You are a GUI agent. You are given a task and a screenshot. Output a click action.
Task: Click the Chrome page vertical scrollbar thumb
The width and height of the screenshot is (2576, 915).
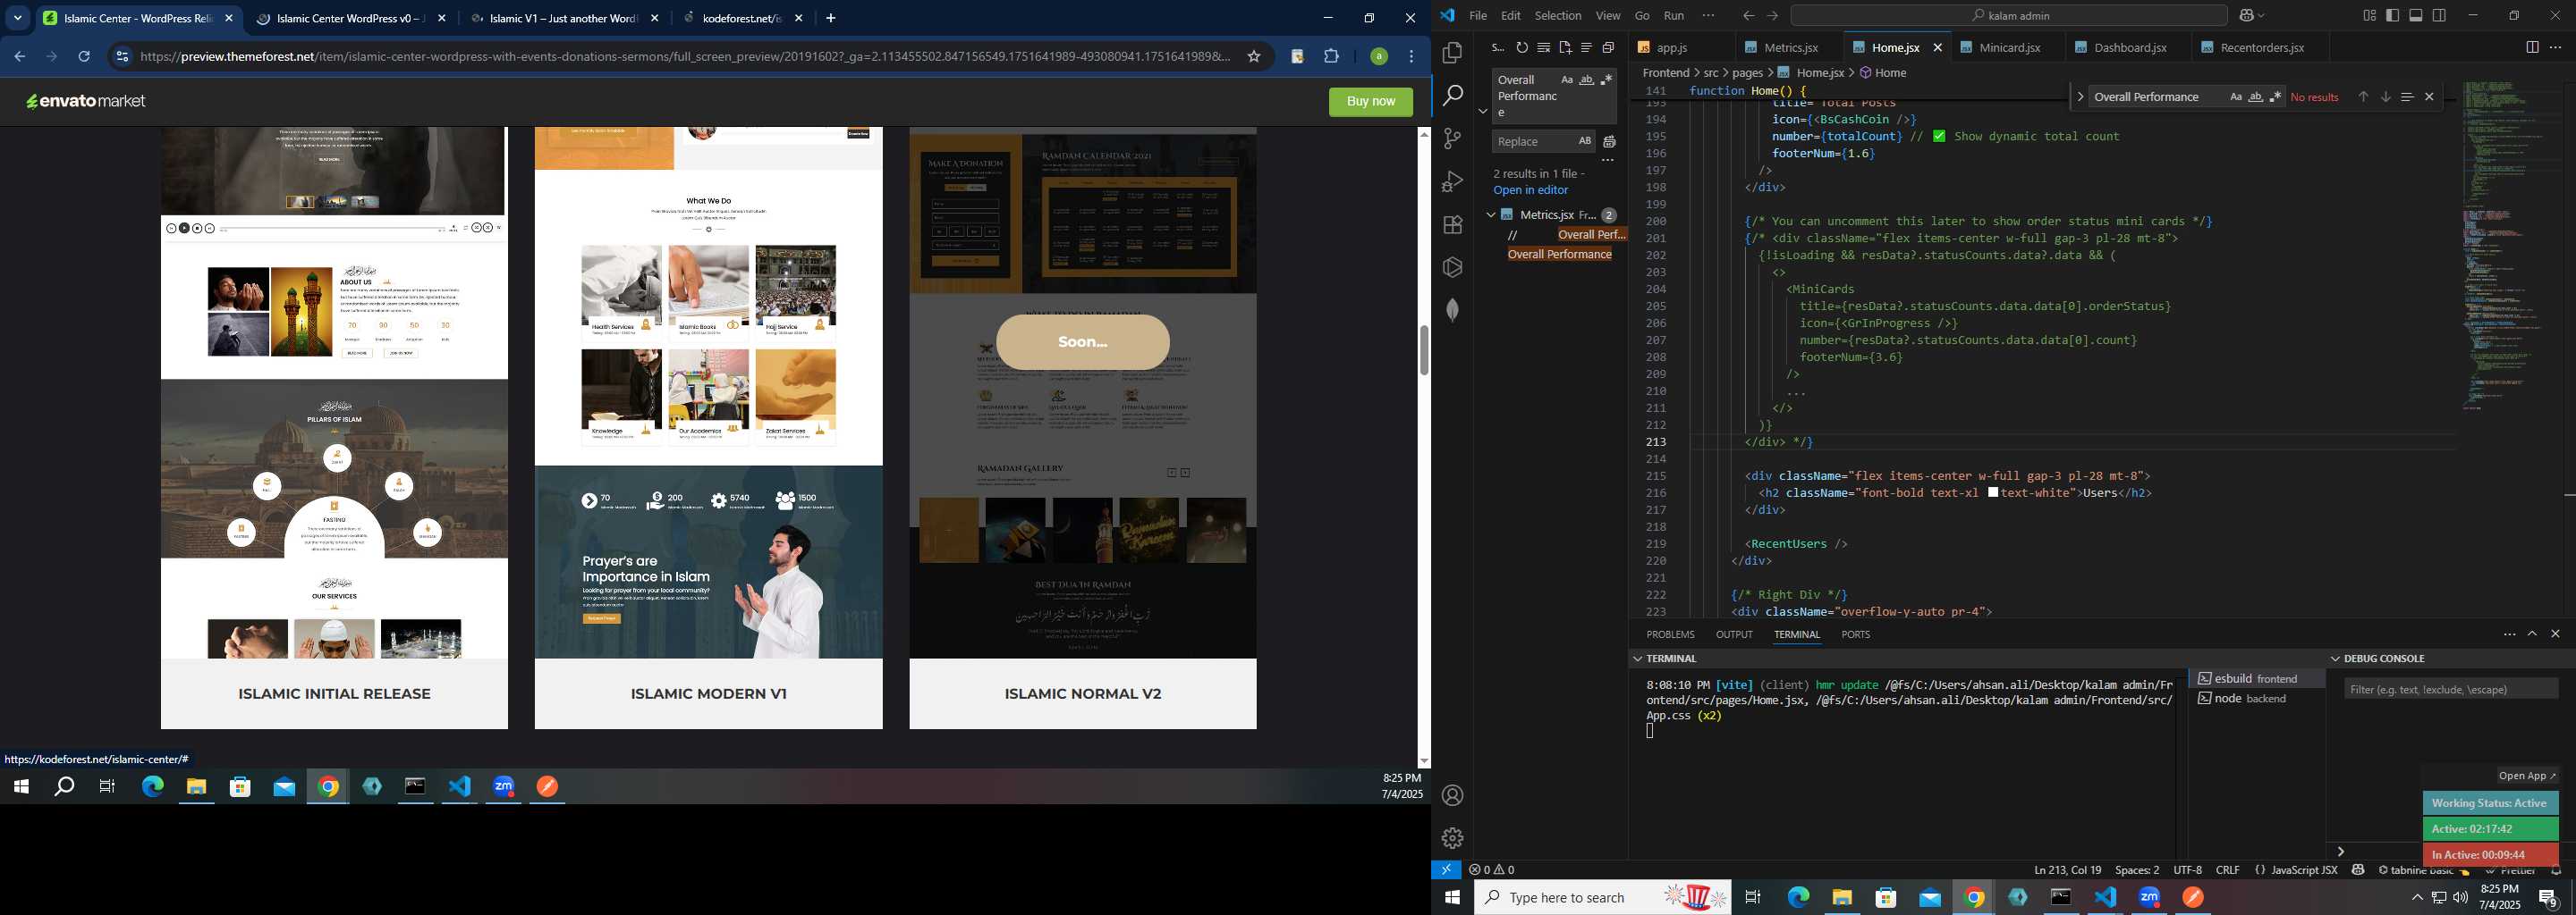(x=1424, y=349)
